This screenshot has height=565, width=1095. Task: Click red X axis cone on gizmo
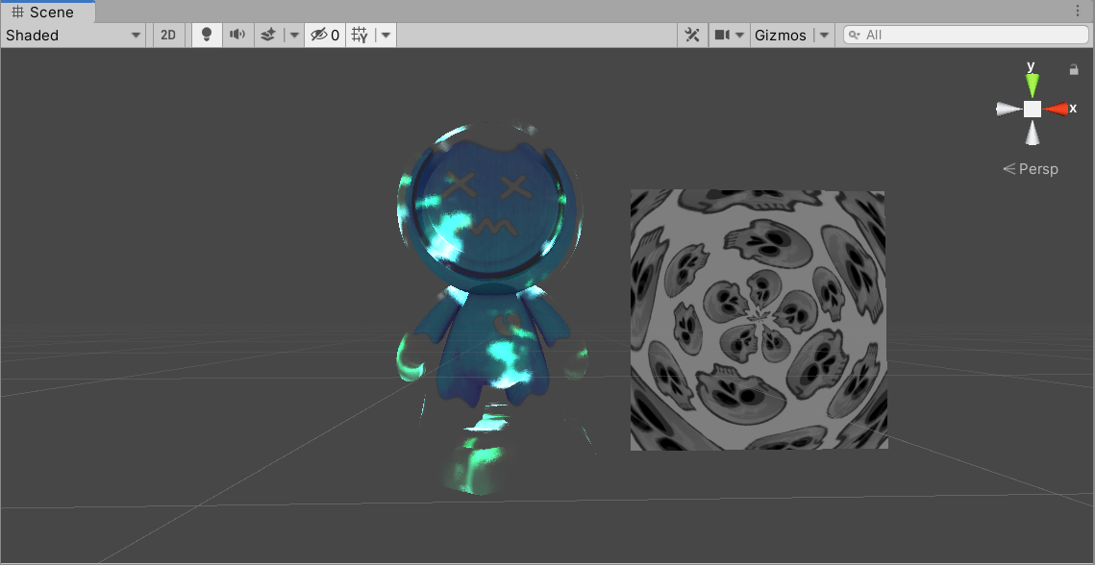coord(1057,109)
